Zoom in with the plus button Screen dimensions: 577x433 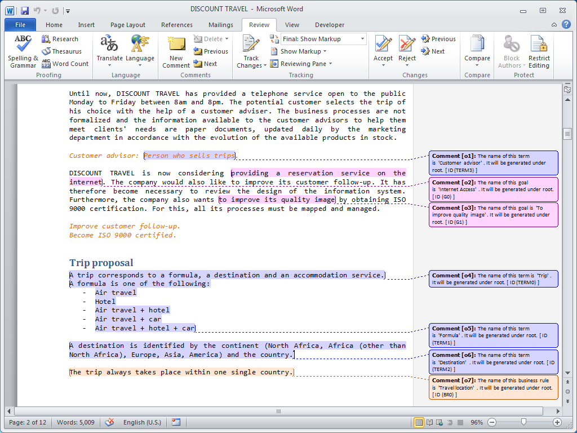click(x=557, y=422)
